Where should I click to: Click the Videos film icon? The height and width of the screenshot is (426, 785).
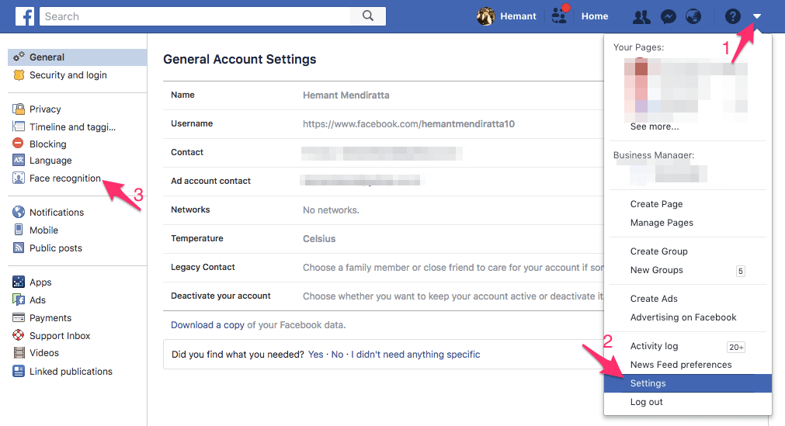coord(19,353)
